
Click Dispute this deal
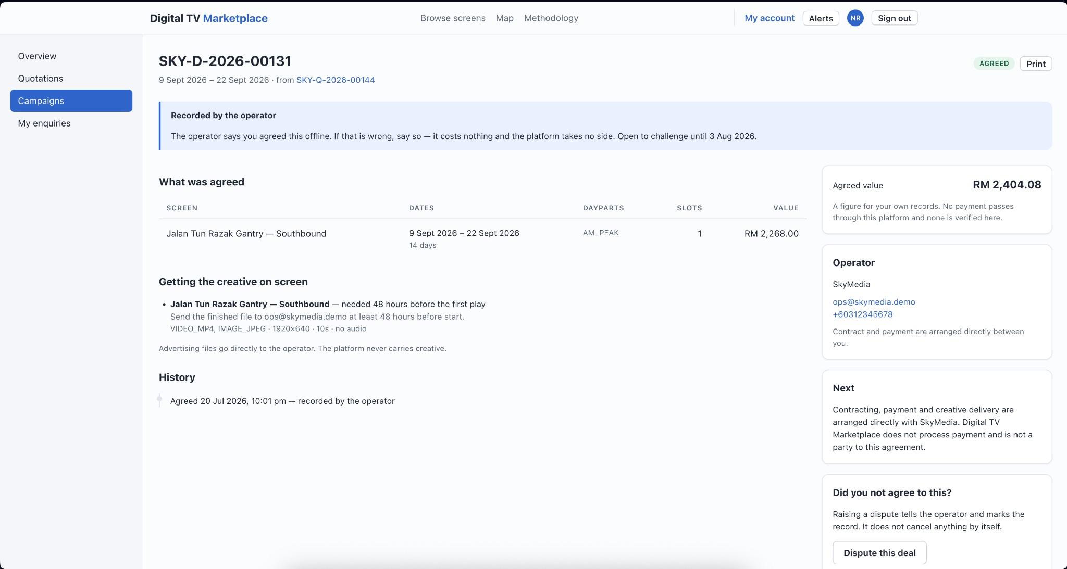[x=879, y=553]
